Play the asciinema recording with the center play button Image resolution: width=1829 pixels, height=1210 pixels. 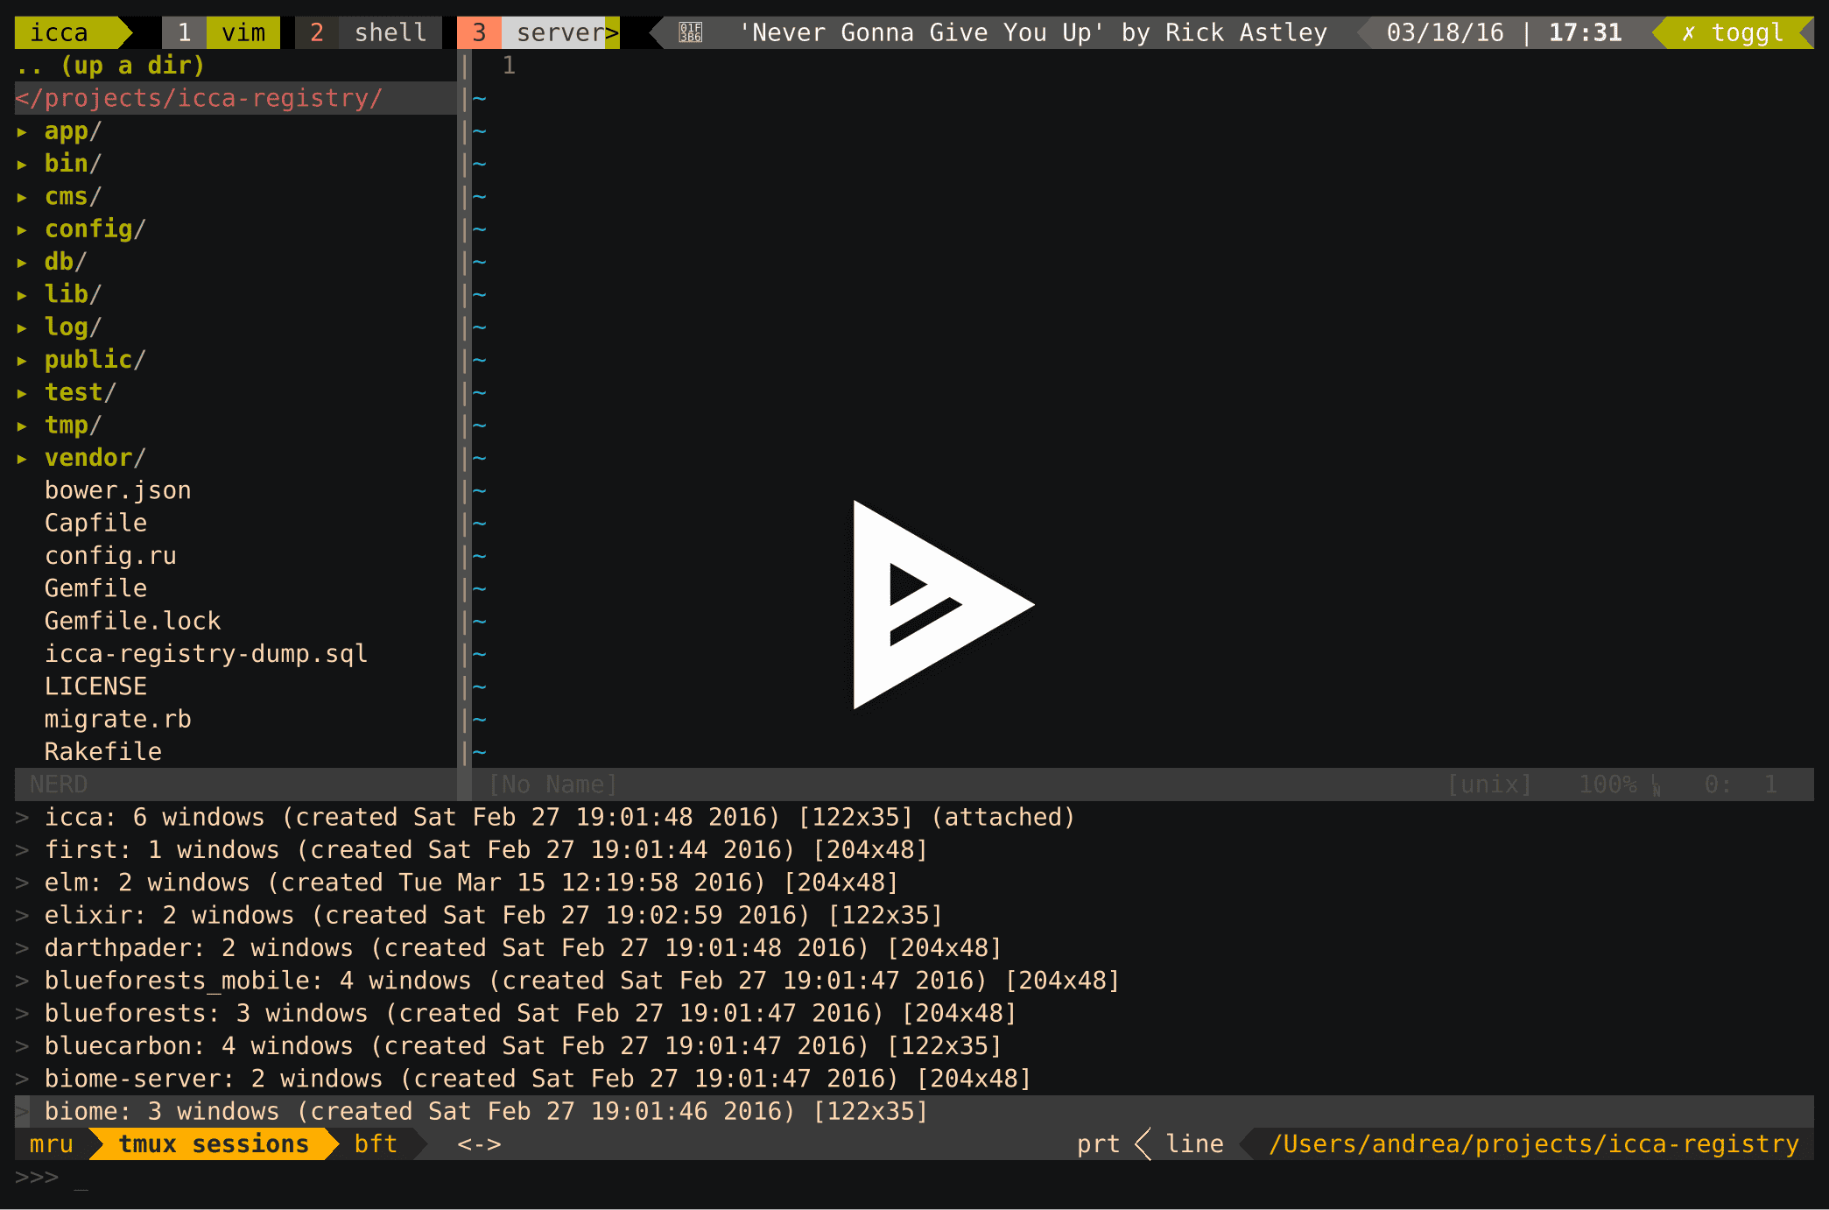pos(943,604)
